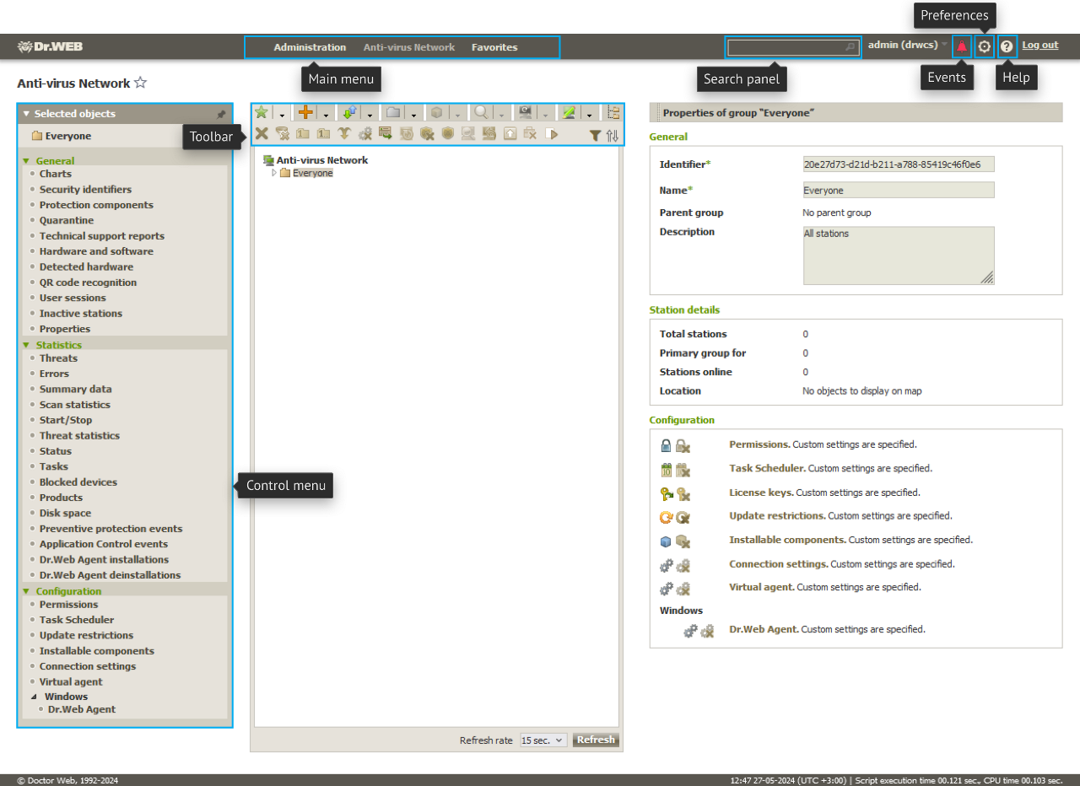
Task: Open Preferences via the gear icon
Action: (984, 46)
